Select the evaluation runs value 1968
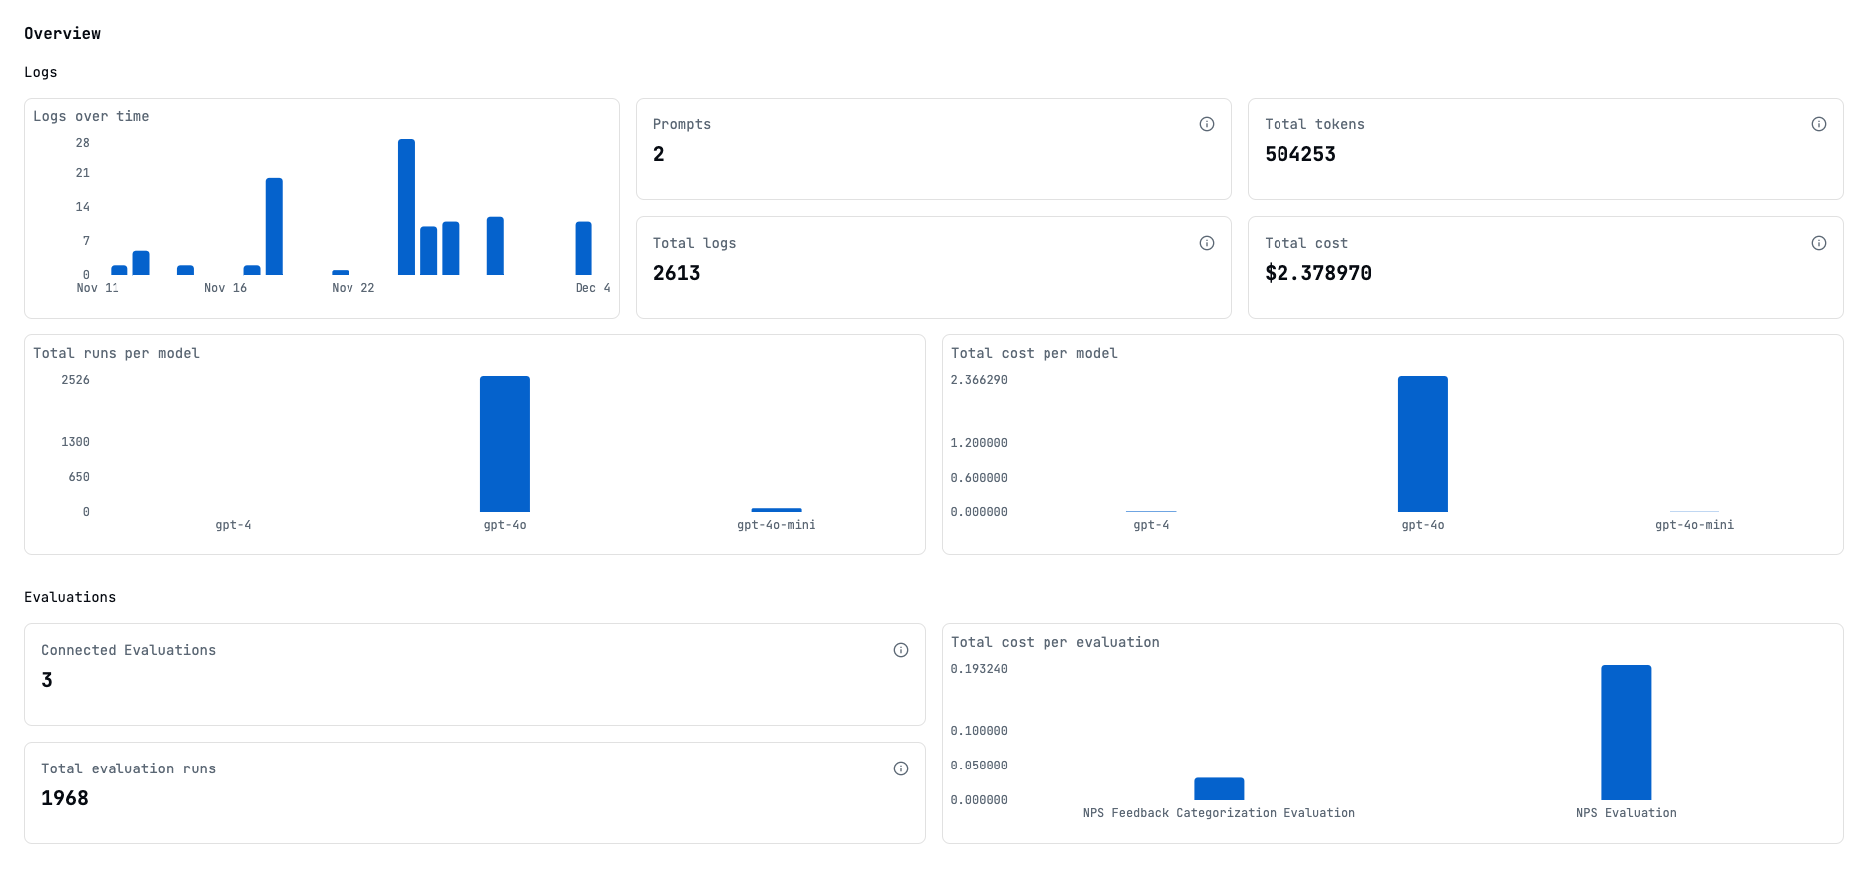1861x878 pixels. coord(65,798)
